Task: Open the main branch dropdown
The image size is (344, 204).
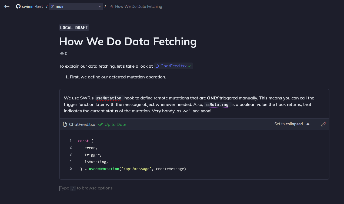Action: point(76,6)
